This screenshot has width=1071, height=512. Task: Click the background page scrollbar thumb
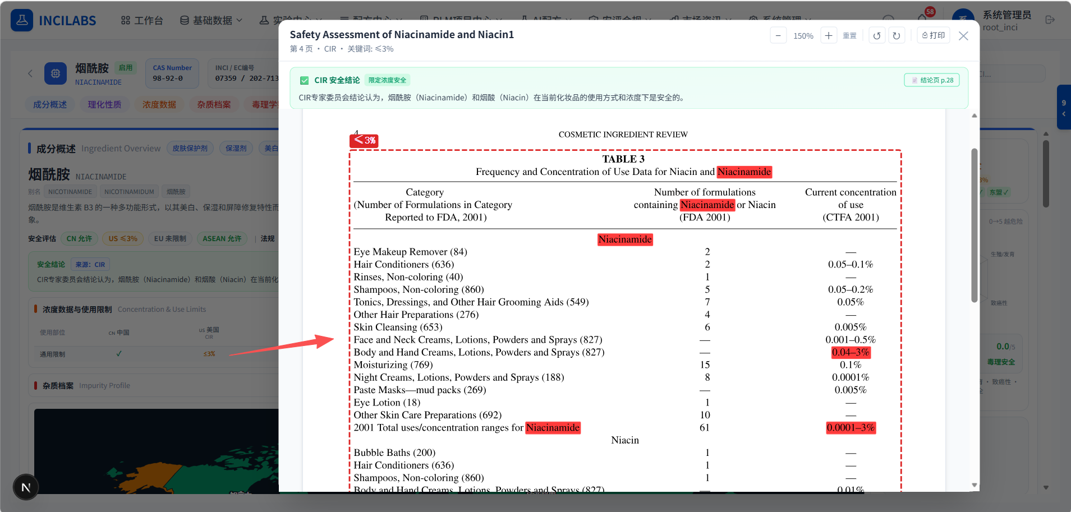1046,174
